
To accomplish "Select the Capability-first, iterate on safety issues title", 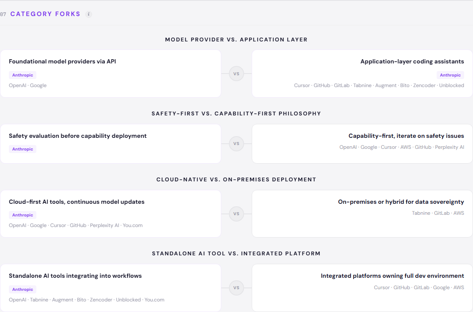I will [x=406, y=136].
